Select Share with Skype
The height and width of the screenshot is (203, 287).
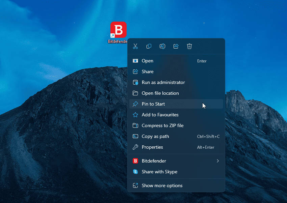coord(176,172)
